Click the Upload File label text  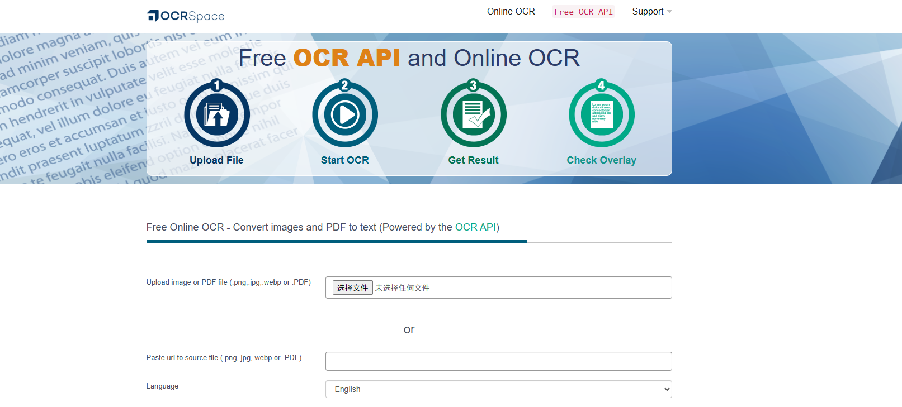point(216,160)
